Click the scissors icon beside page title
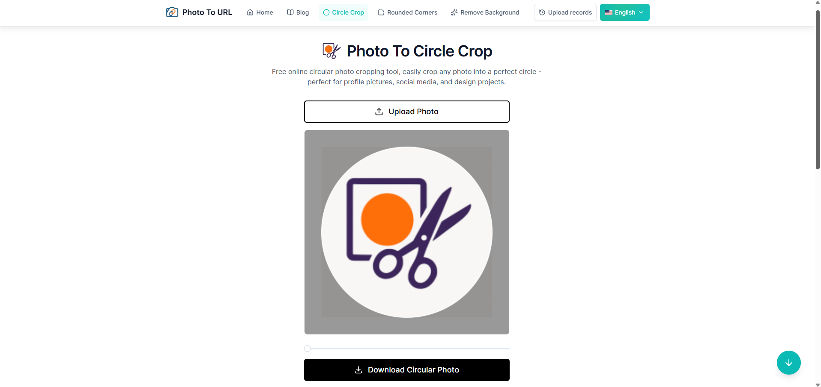The height and width of the screenshot is (387, 821). (331, 51)
